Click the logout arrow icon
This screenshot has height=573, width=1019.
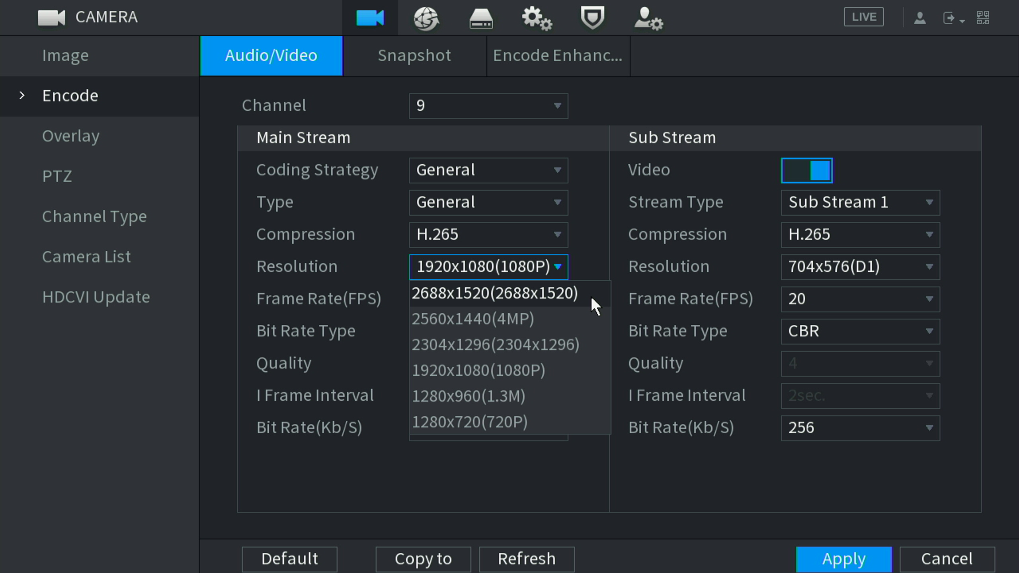click(x=949, y=18)
